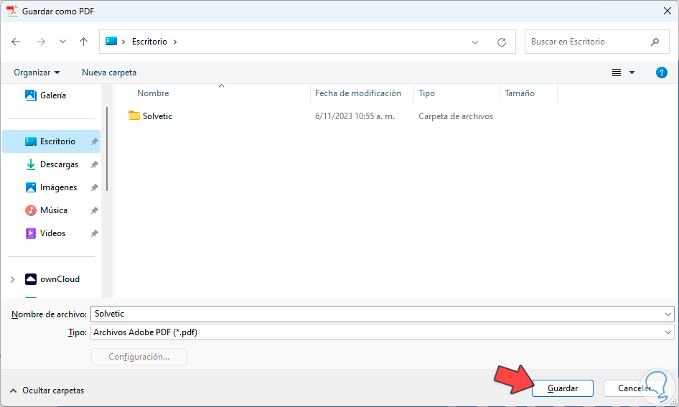Click Cancelar to abort saving
This screenshot has height=407, width=679.
pos(634,388)
